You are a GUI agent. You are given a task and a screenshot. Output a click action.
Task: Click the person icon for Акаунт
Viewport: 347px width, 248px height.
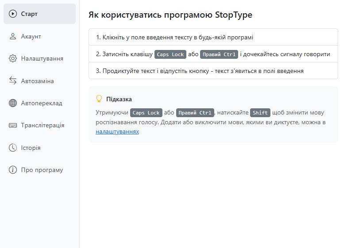(13, 36)
